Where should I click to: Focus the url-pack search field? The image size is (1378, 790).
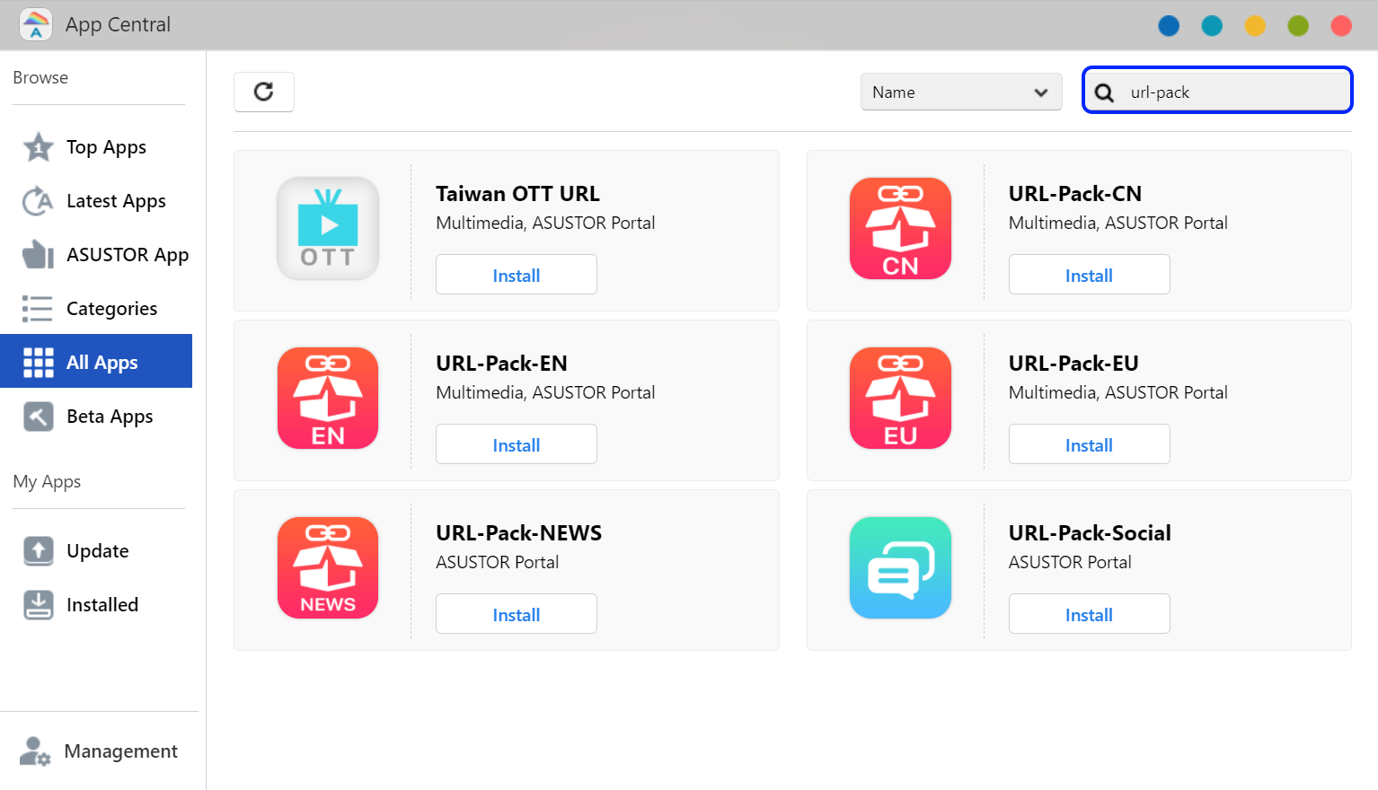1217,90
